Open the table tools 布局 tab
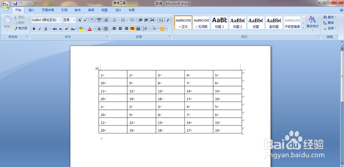This screenshot has width=344, height=167. (132, 10)
